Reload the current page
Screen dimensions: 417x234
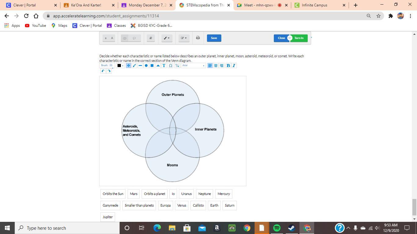tap(26, 16)
